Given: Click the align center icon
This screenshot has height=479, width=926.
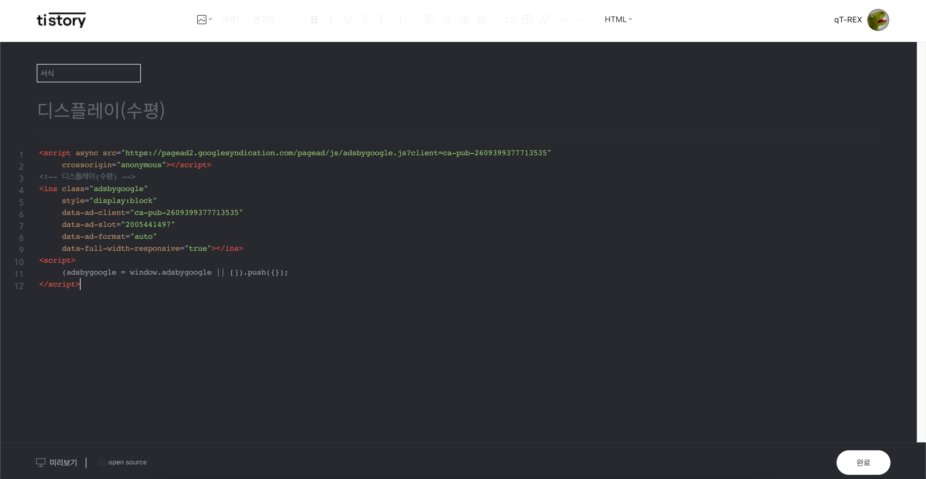Looking at the screenshot, I should 447,20.
